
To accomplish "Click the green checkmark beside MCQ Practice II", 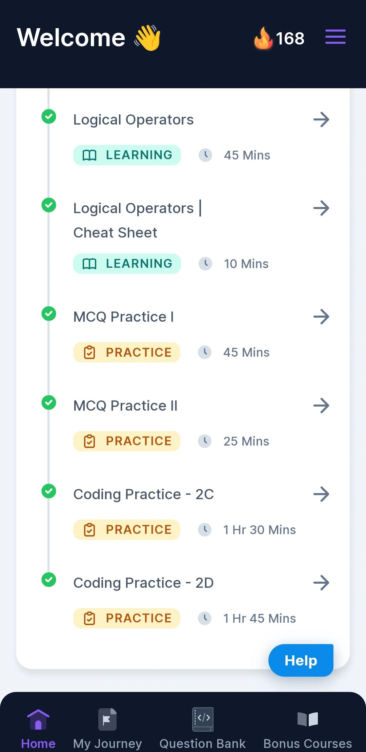I will pyautogui.click(x=49, y=402).
